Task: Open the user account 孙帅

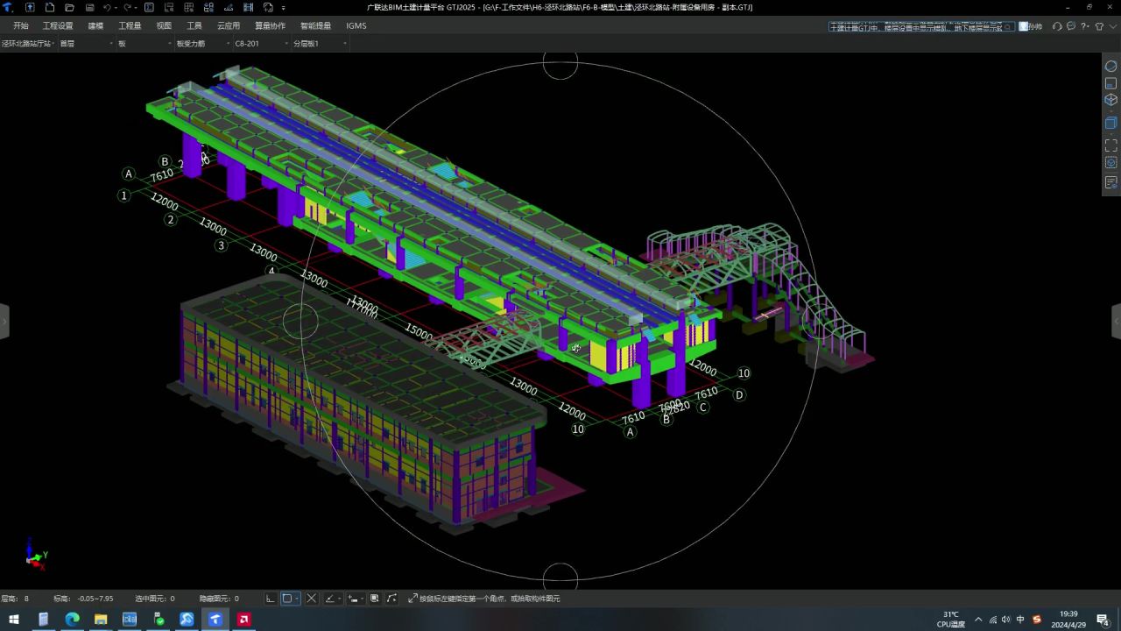Action: coord(1031,26)
